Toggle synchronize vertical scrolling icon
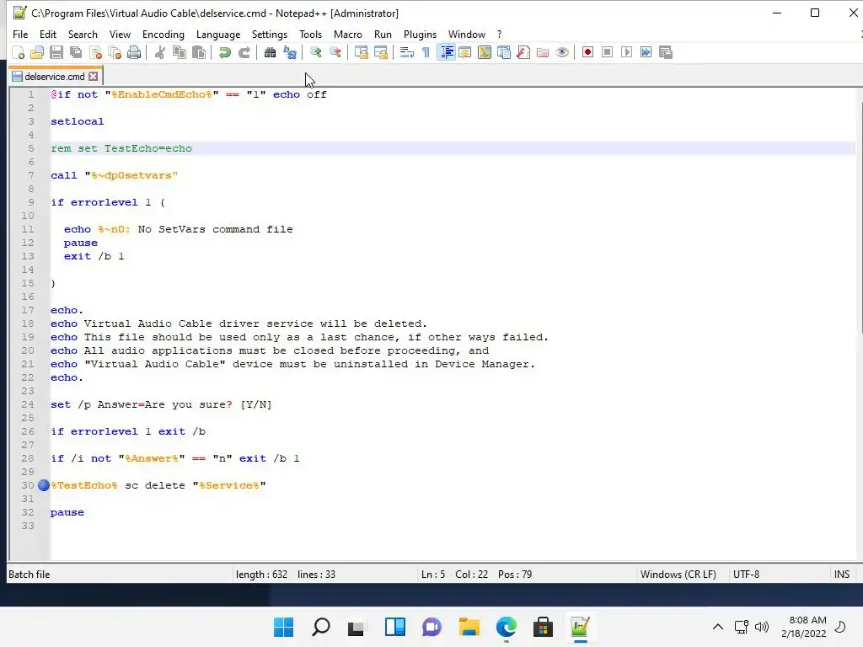The width and height of the screenshot is (863, 647). (361, 53)
